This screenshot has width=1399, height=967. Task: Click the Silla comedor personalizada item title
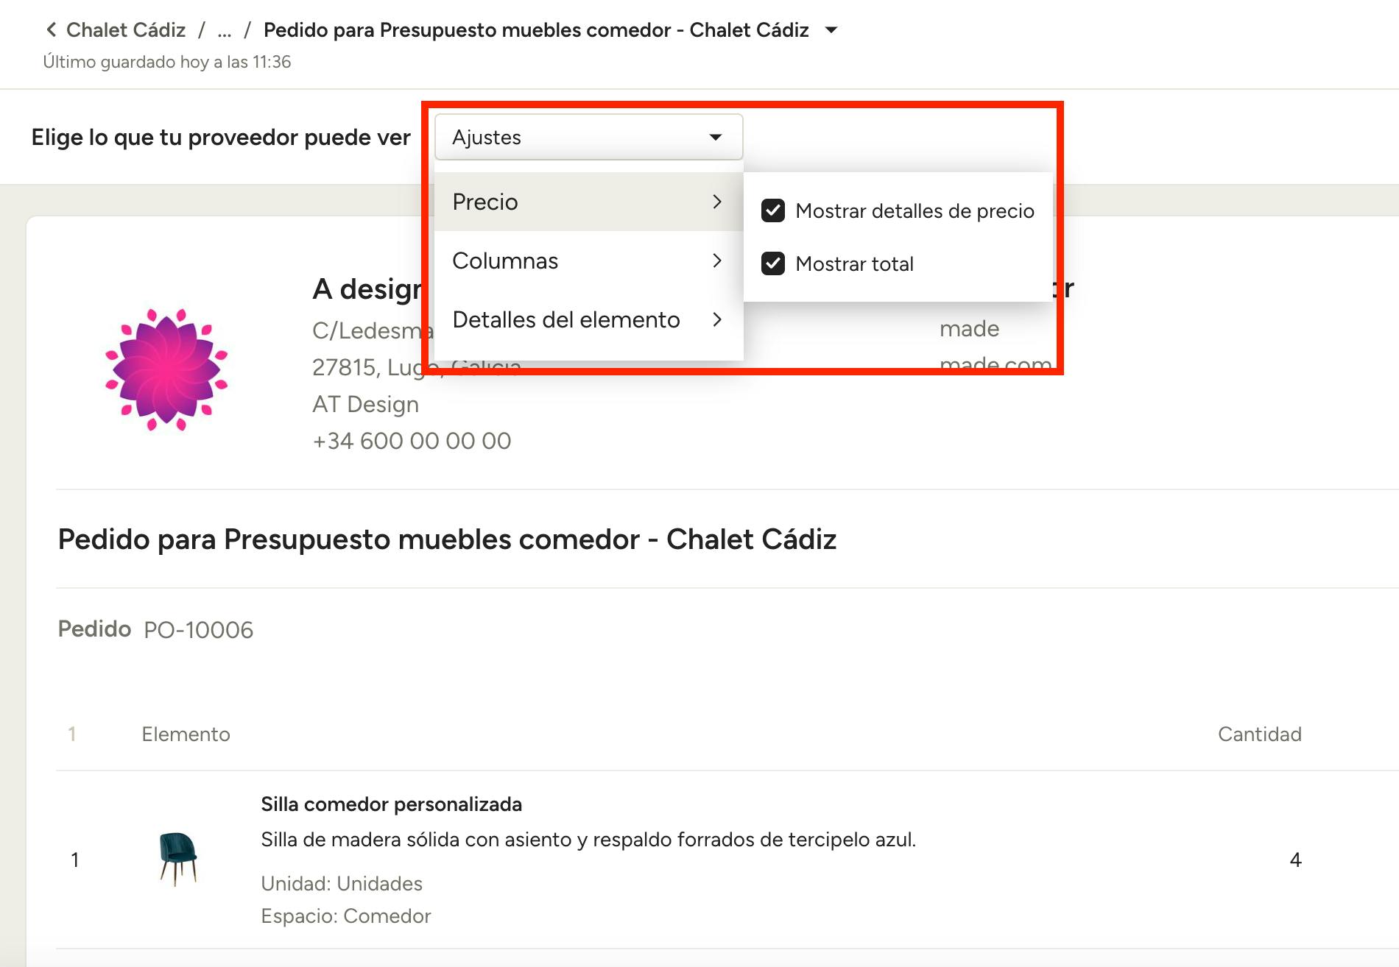[x=391, y=804]
